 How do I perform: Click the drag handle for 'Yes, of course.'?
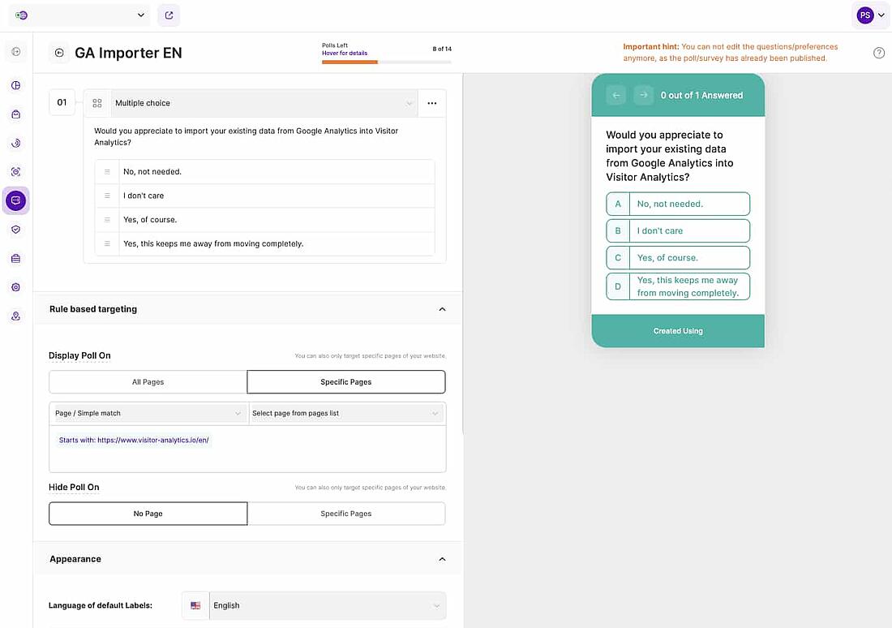(107, 219)
